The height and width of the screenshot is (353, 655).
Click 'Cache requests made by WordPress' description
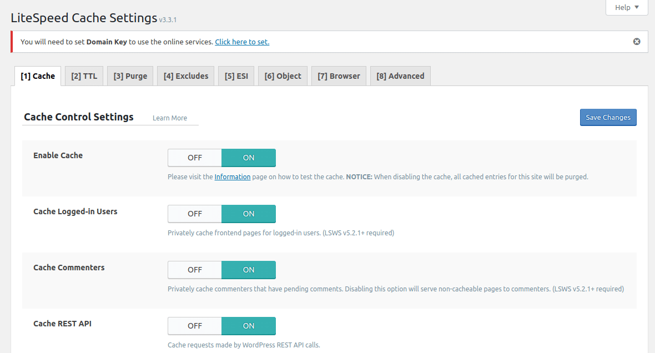(x=244, y=345)
